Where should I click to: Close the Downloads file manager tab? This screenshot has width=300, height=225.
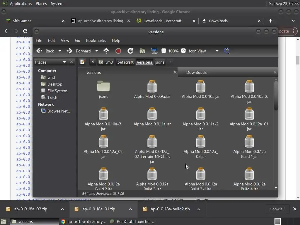[x=275, y=72]
